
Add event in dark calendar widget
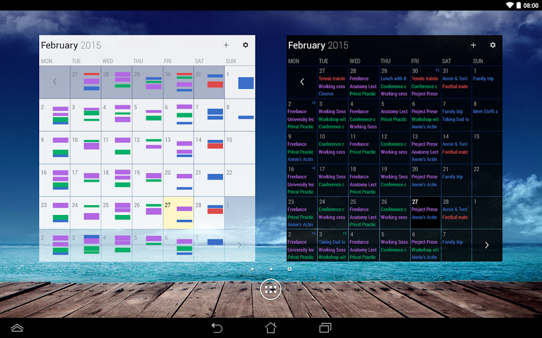pos(473,45)
